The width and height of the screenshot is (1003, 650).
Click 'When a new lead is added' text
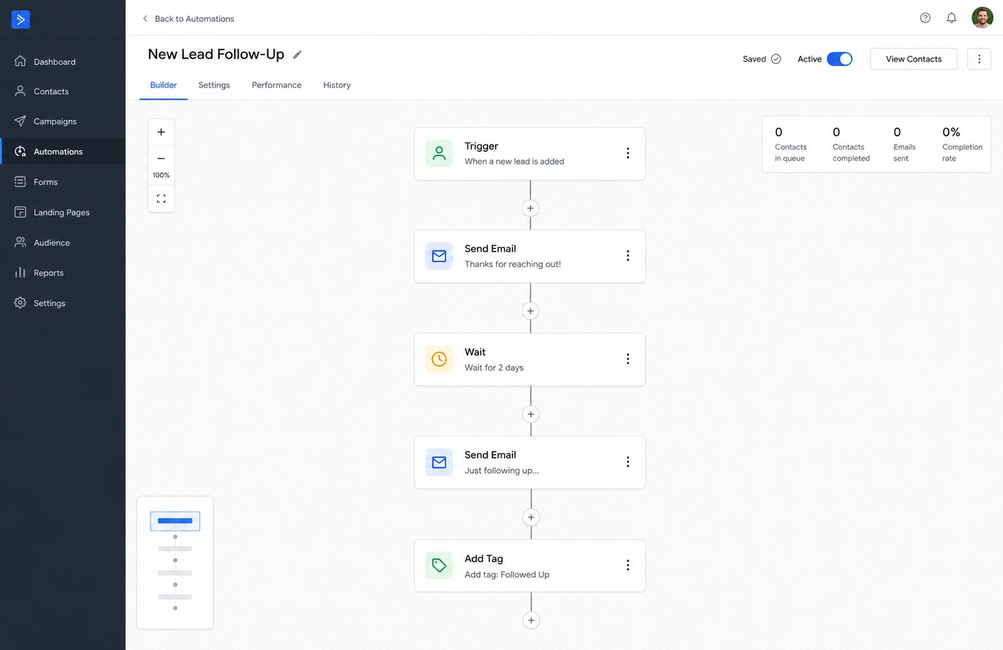514,162
